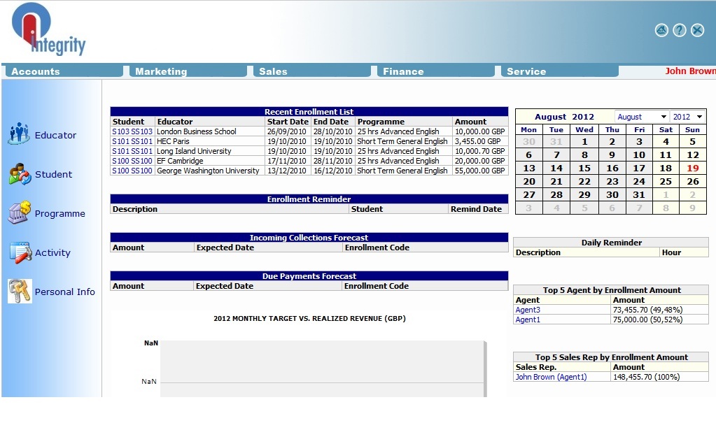This screenshot has height=423, width=716.
Task: Select calendar date 13
Action: (x=529, y=168)
